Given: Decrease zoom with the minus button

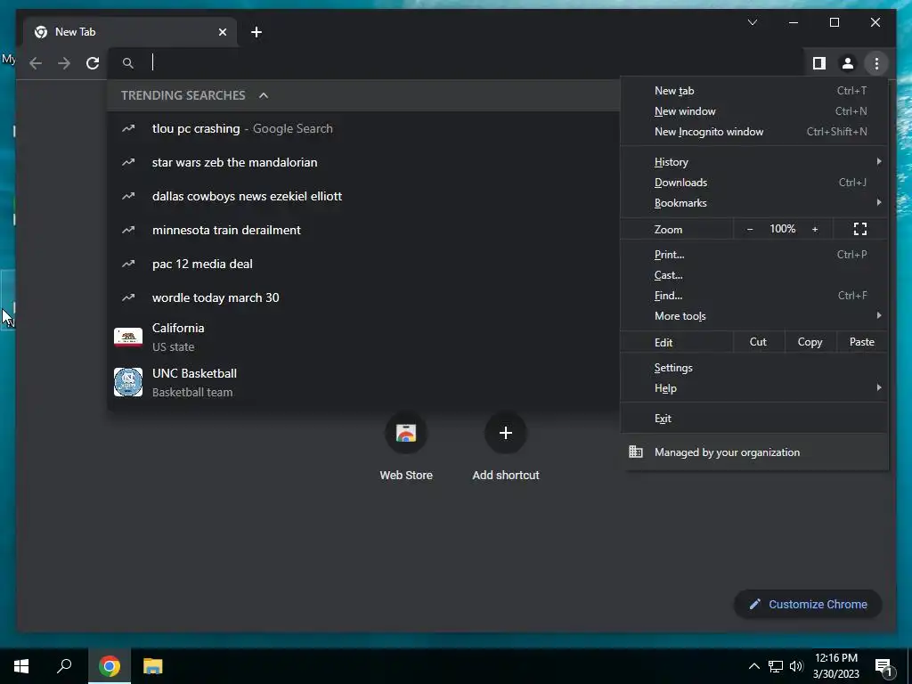Looking at the screenshot, I should pyautogui.click(x=750, y=229).
